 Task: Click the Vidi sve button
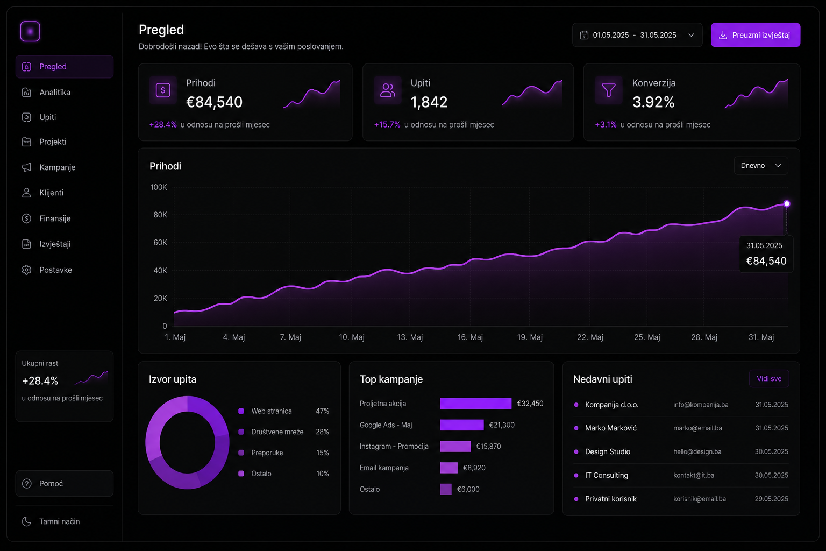769,379
